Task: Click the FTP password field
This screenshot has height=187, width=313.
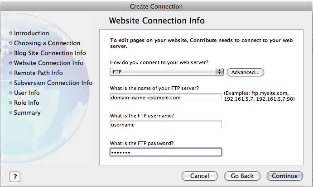Action: pyautogui.click(x=165, y=152)
